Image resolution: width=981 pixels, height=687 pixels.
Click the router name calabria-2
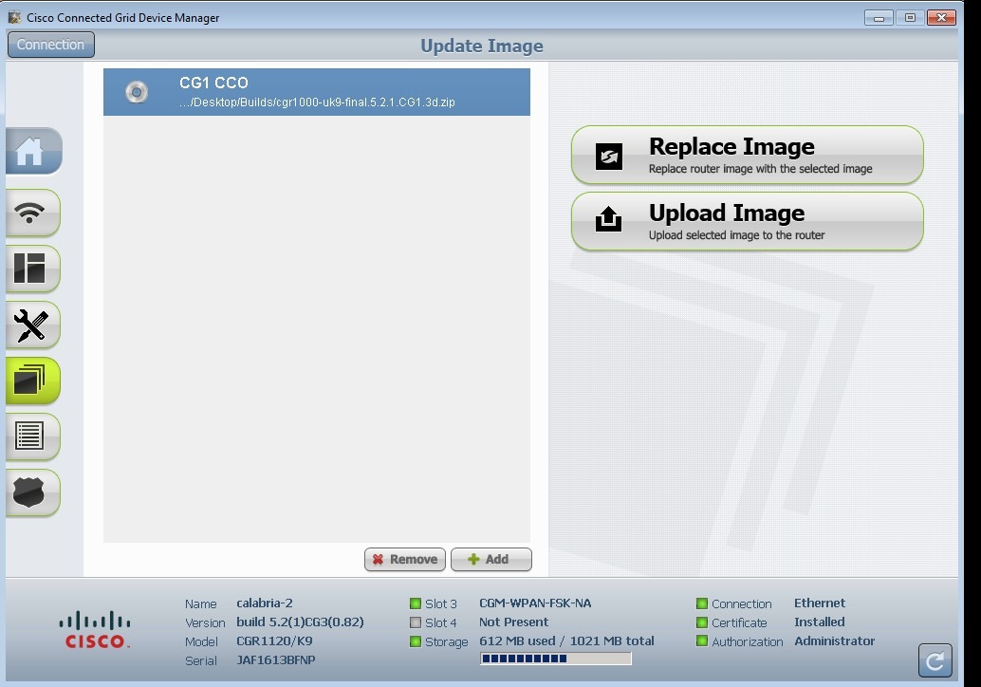[x=265, y=603]
